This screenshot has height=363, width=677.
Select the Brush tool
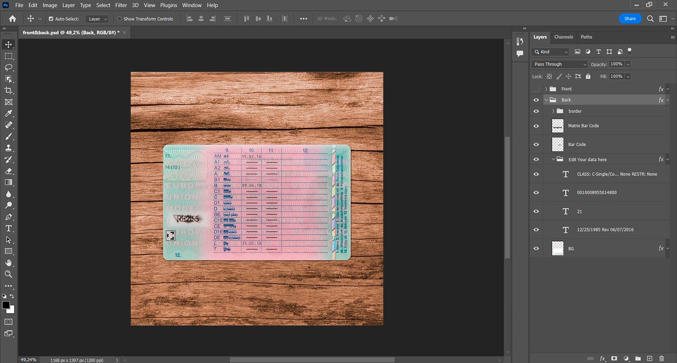tap(8, 136)
